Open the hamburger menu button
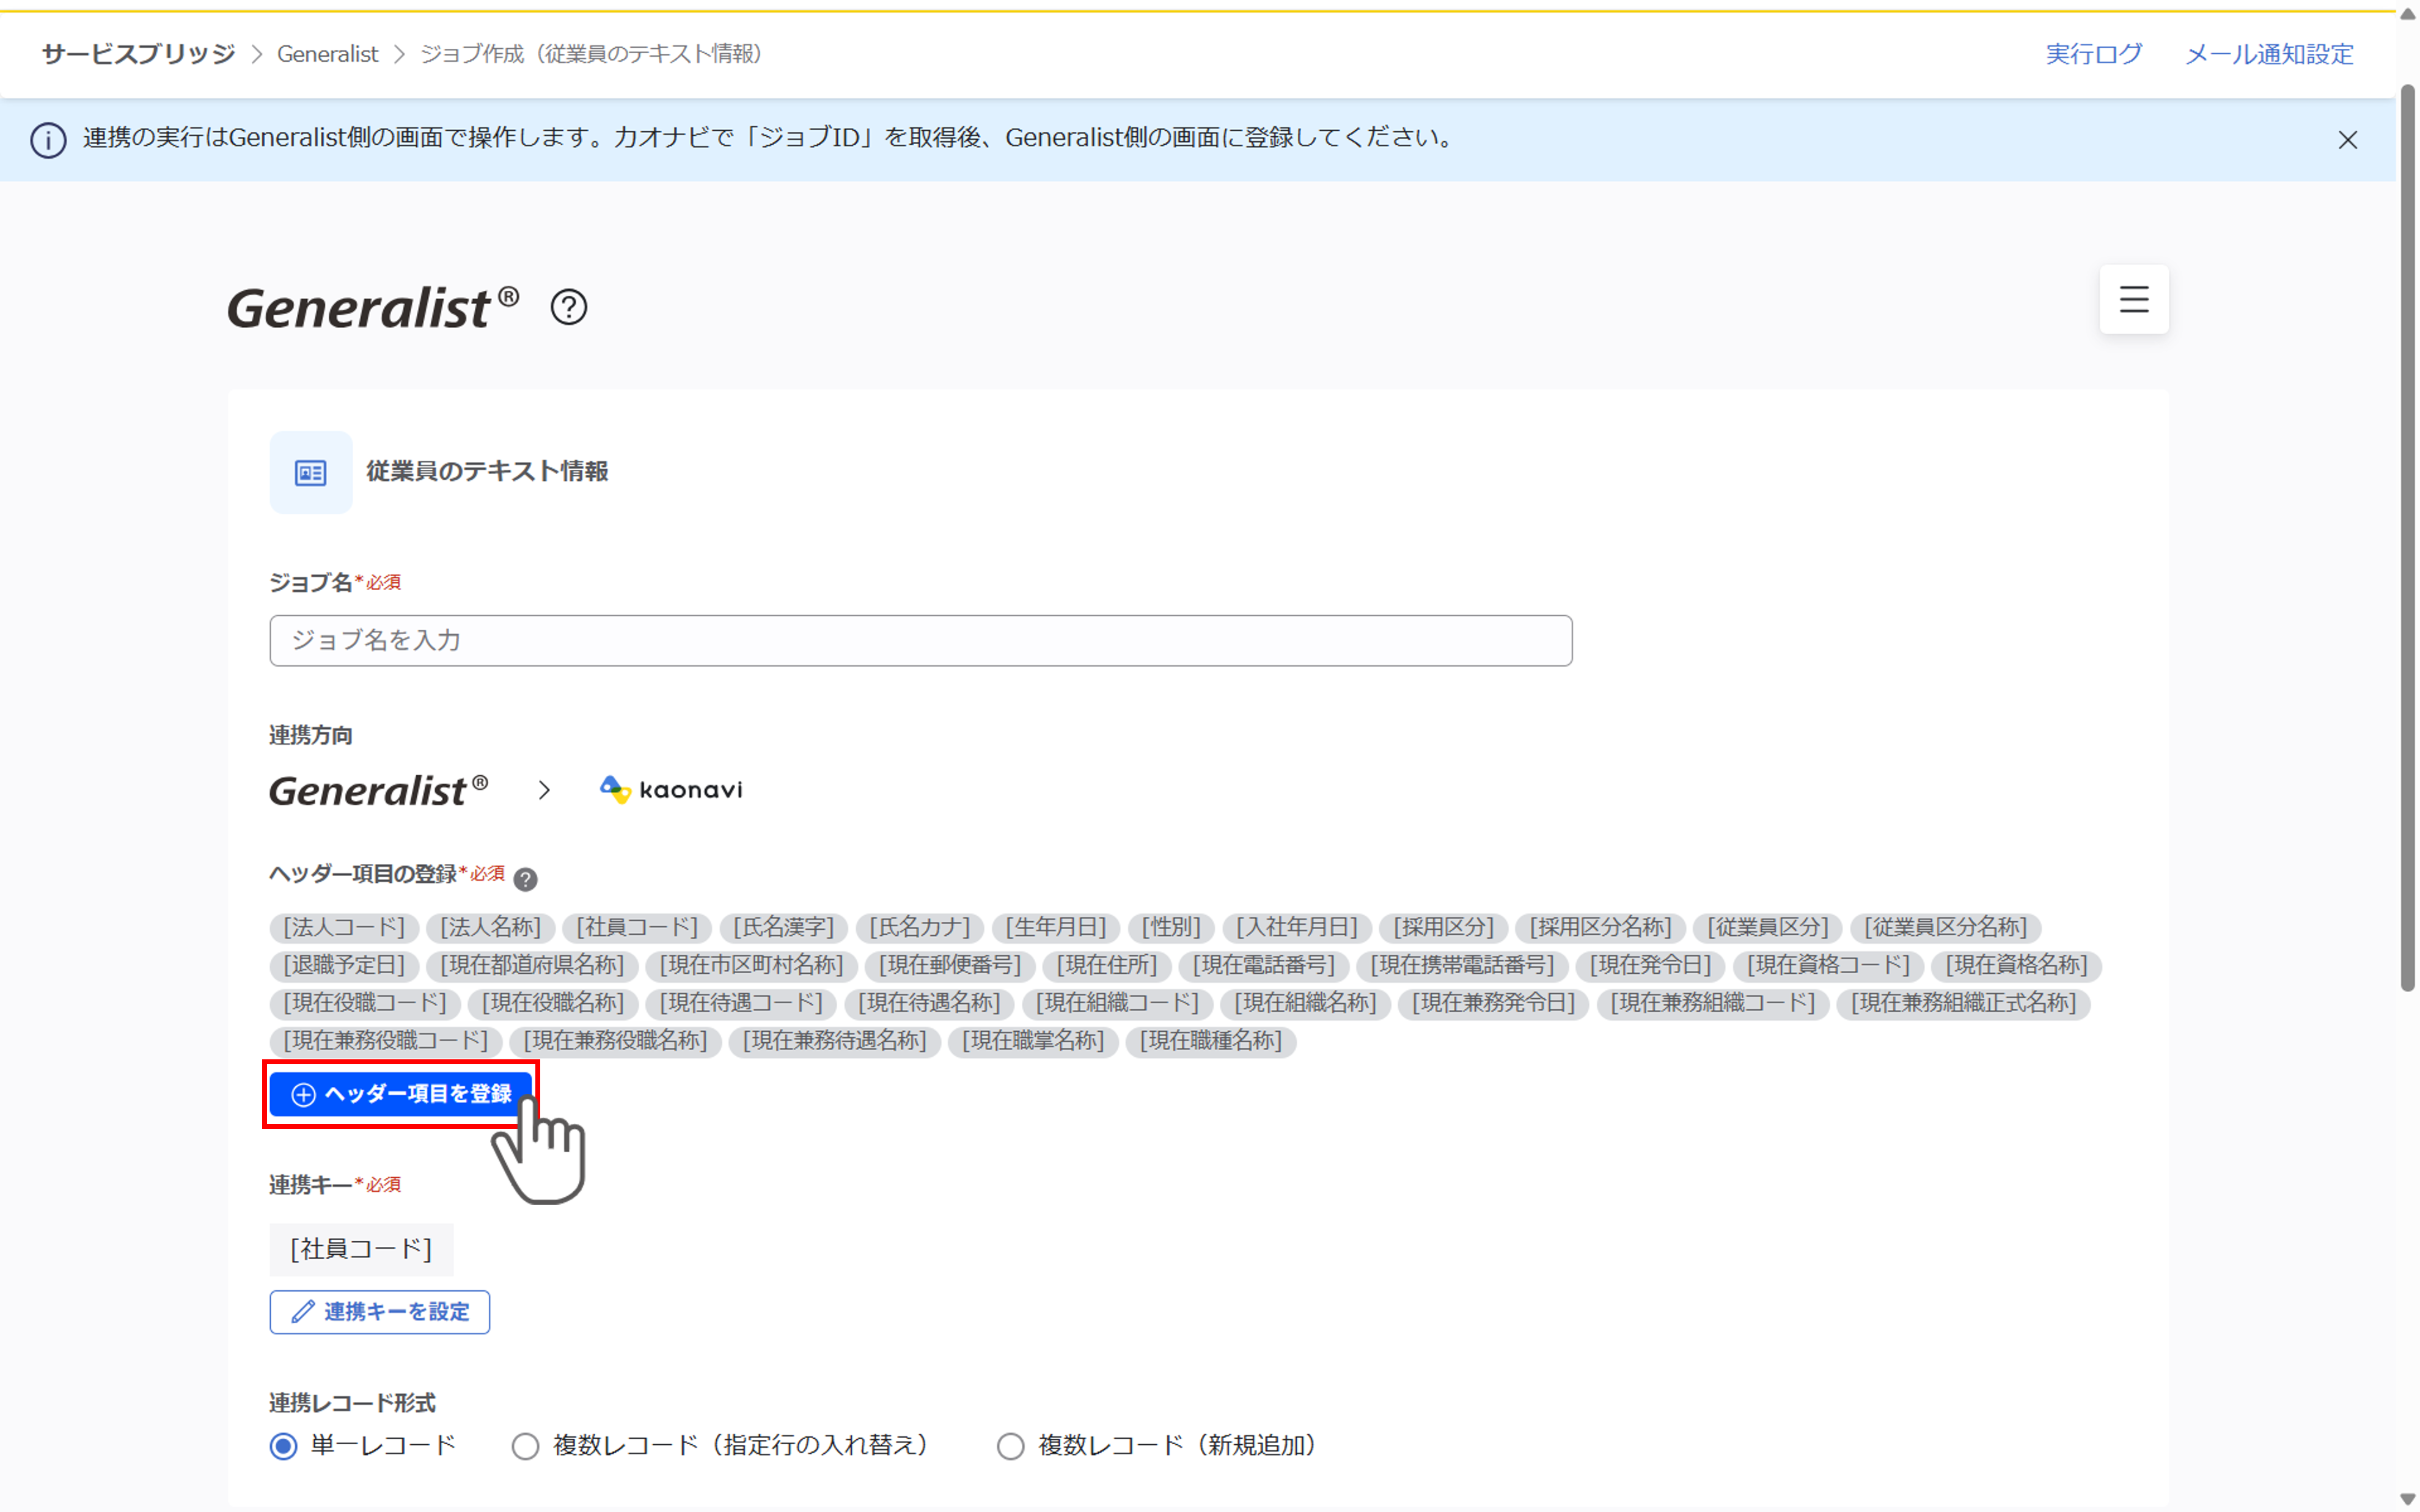Screen dimensions: 2420x1512 click(2133, 299)
